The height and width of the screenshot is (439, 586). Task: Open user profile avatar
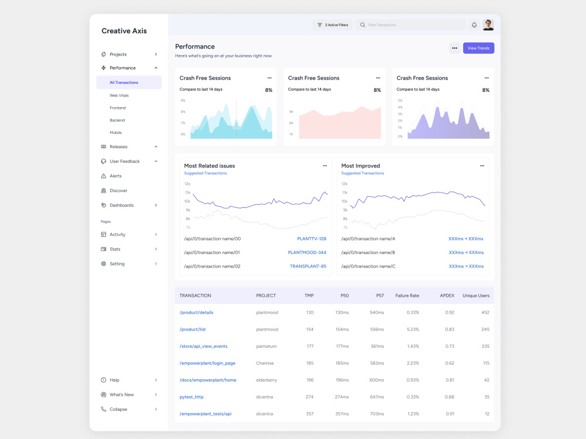(x=488, y=25)
